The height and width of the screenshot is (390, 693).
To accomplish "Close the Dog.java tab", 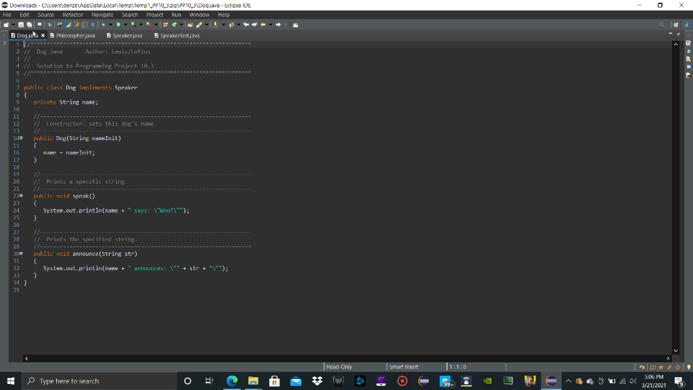I will click(x=43, y=35).
